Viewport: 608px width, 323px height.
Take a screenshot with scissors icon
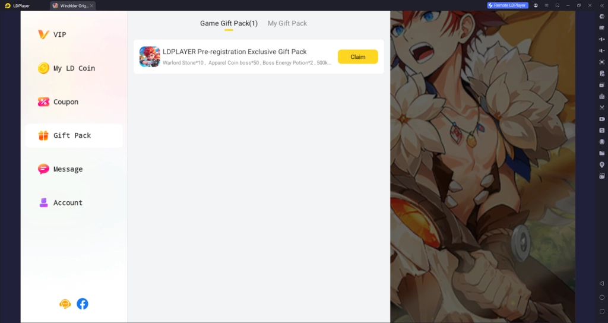[602, 107]
